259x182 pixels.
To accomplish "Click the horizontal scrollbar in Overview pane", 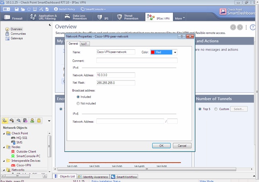I will (147, 169).
